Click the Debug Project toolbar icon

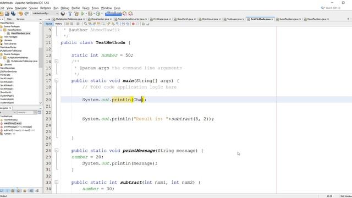point(90,14)
